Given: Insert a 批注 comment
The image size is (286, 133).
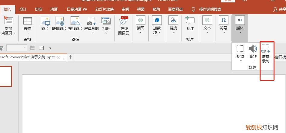Looking at the screenshot, I should pos(190,21).
